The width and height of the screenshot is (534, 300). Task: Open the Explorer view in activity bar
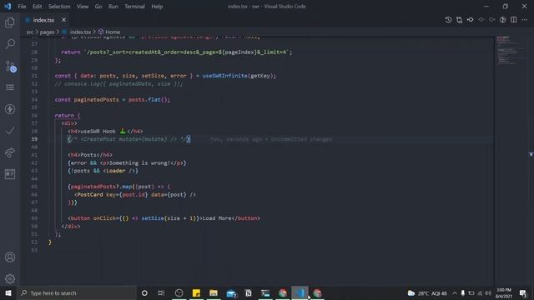click(10, 22)
